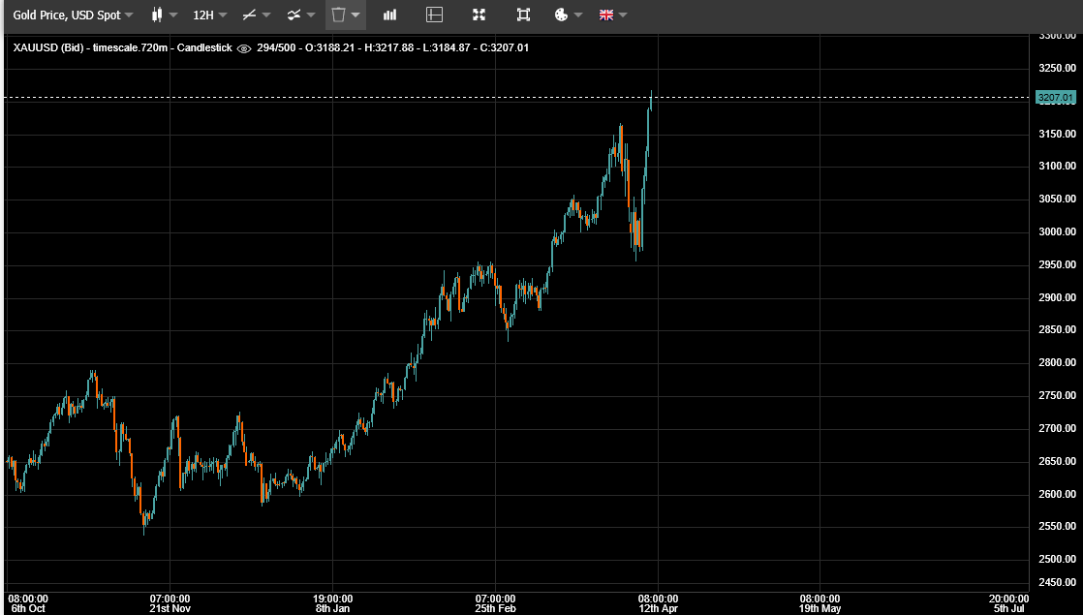Image resolution: width=1083 pixels, height=615 pixels.
Task: Expand the indicators dropdown arrow
Action: click(311, 15)
